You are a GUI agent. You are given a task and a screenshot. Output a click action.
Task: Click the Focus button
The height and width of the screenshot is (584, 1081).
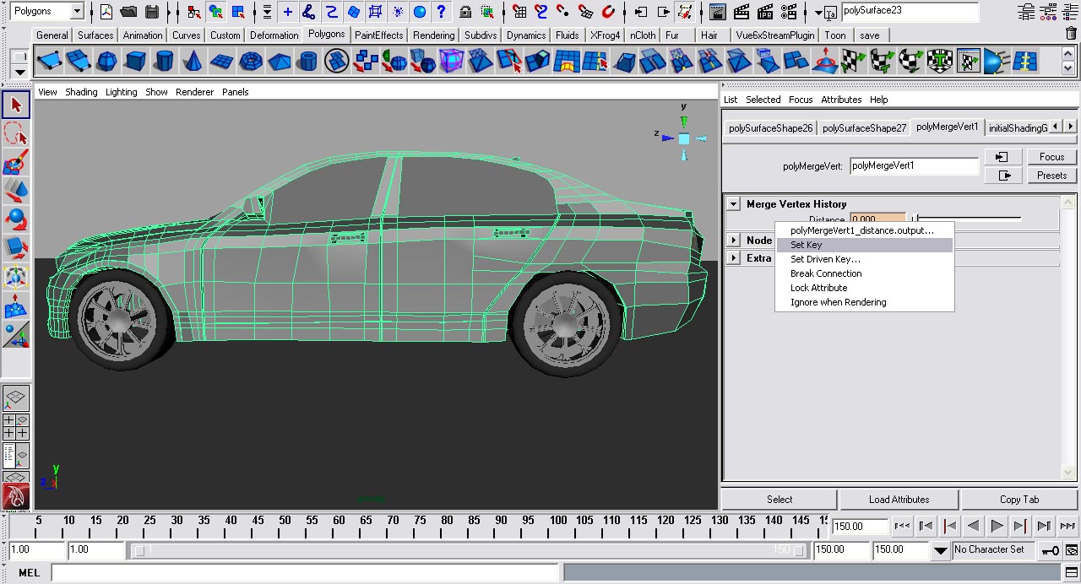pyautogui.click(x=1051, y=157)
